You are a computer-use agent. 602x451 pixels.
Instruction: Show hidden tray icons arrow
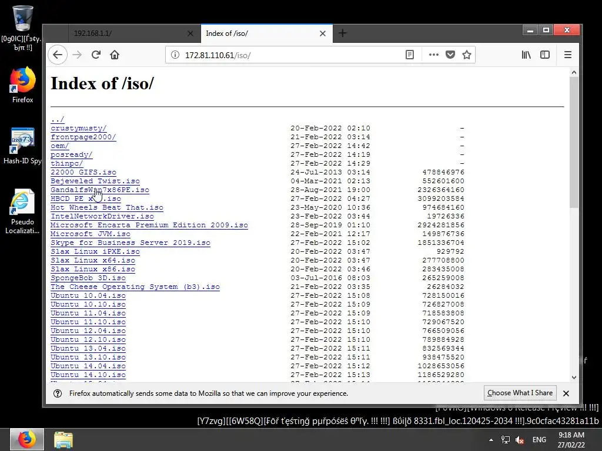(x=491, y=440)
